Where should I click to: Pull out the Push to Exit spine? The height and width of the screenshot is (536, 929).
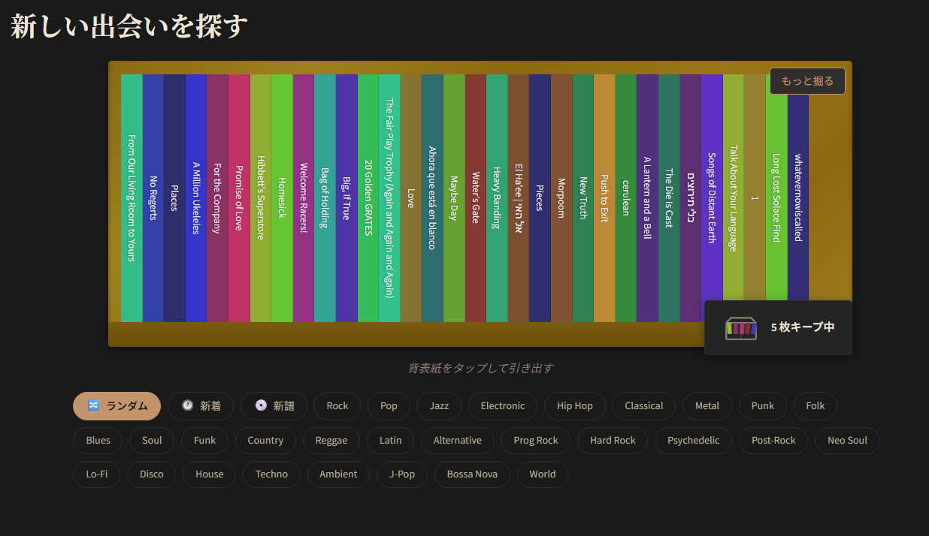pos(604,198)
